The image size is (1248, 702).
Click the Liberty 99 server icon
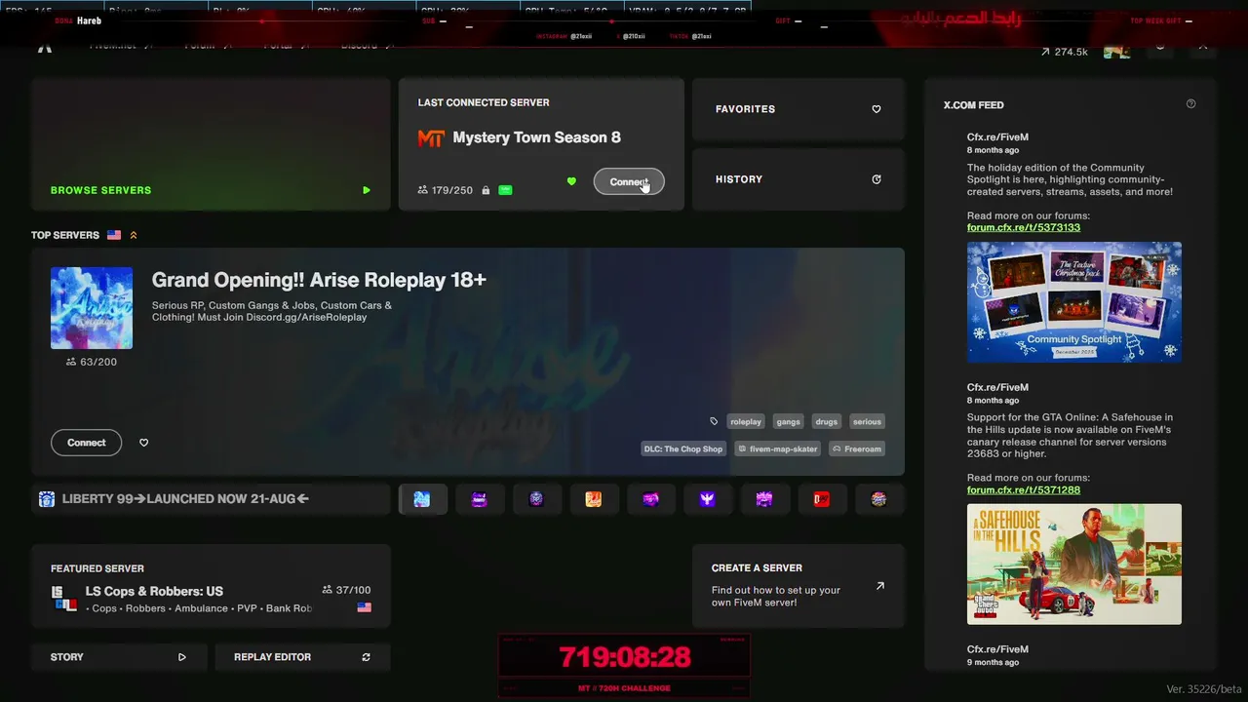pos(47,499)
